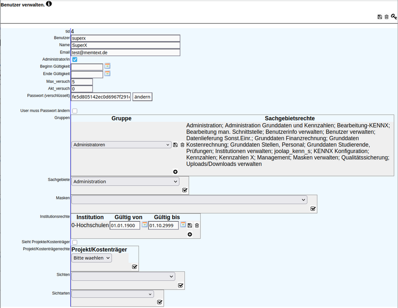
Task: Click the key icon in top toolbar
Action: tap(394, 17)
